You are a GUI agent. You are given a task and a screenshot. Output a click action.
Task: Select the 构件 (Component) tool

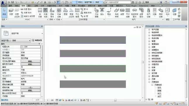pyautogui.click(x=168, y=12)
